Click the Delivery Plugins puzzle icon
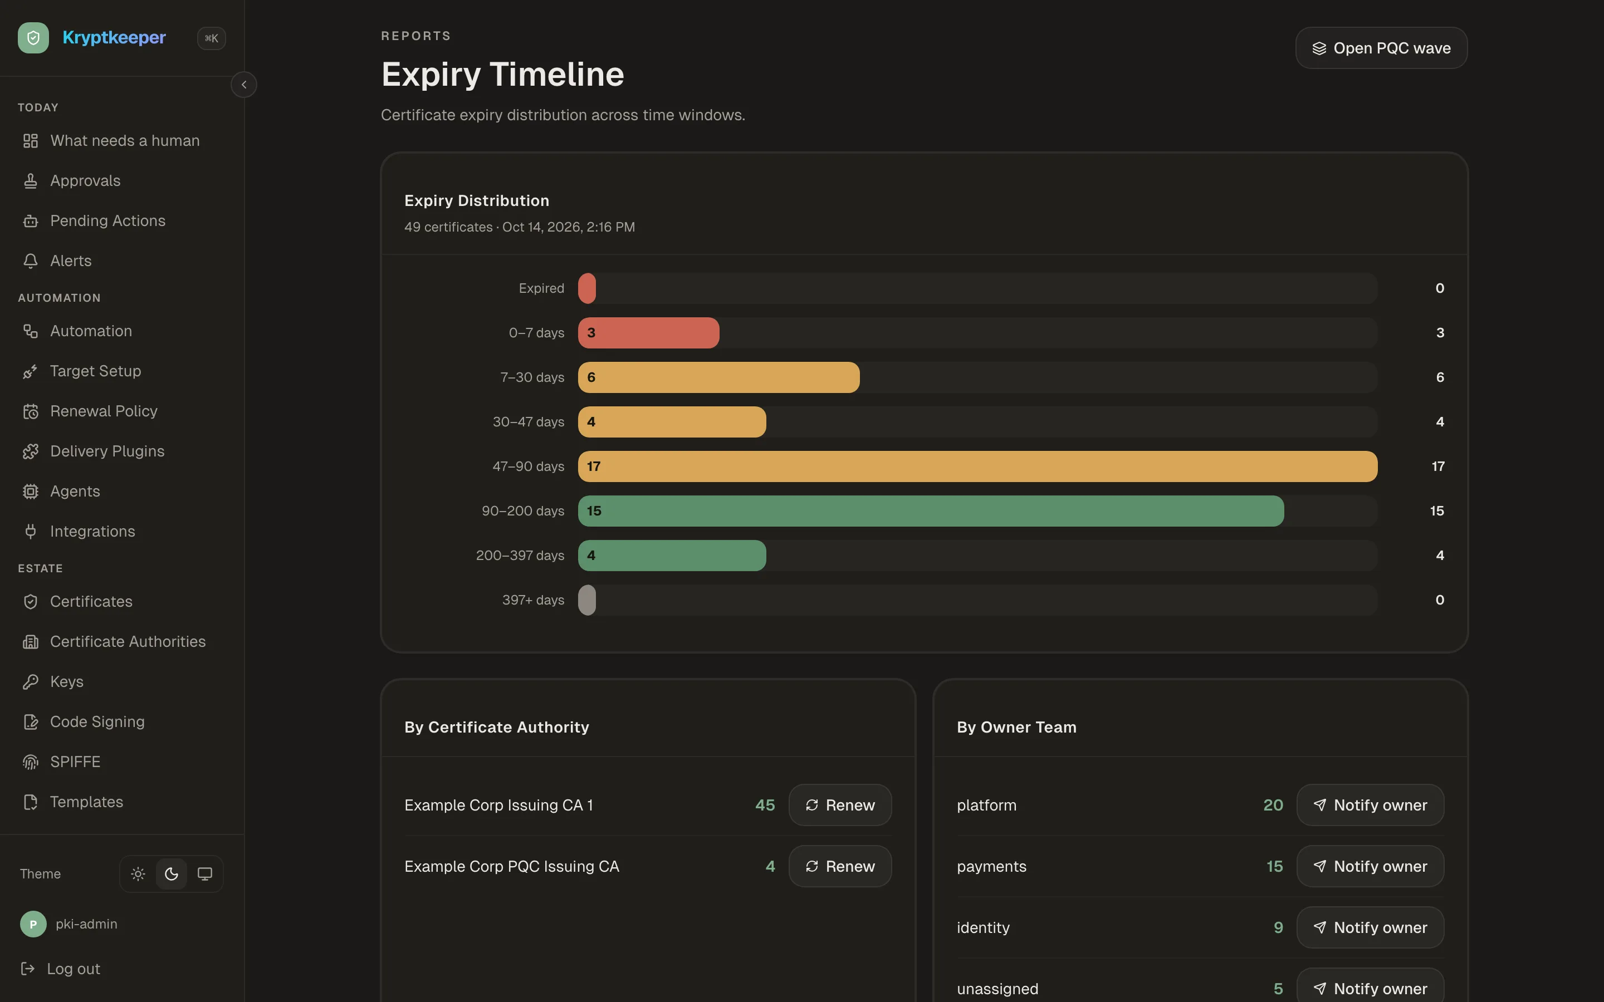1604x1002 pixels. point(31,451)
